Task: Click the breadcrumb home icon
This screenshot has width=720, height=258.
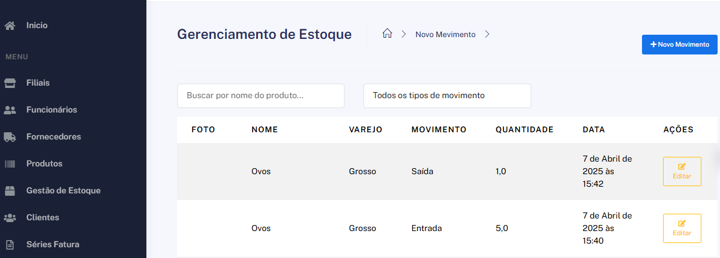Action: pos(387,34)
